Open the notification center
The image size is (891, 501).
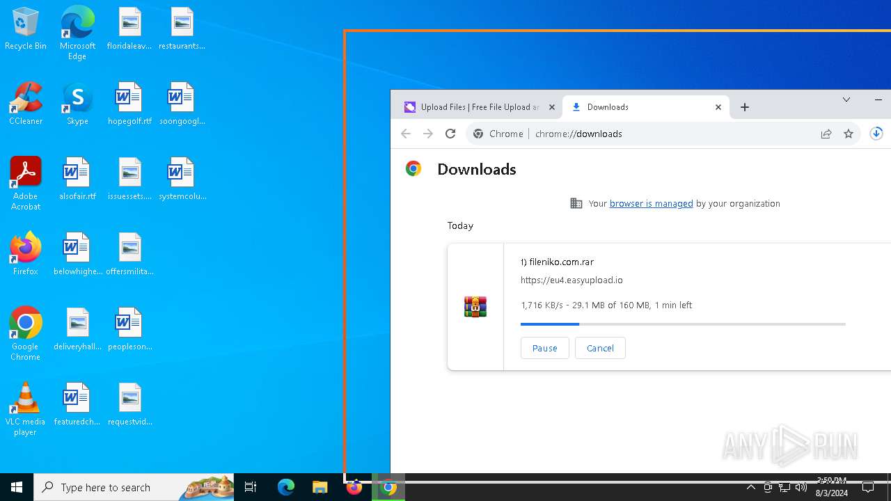(x=868, y=487)
